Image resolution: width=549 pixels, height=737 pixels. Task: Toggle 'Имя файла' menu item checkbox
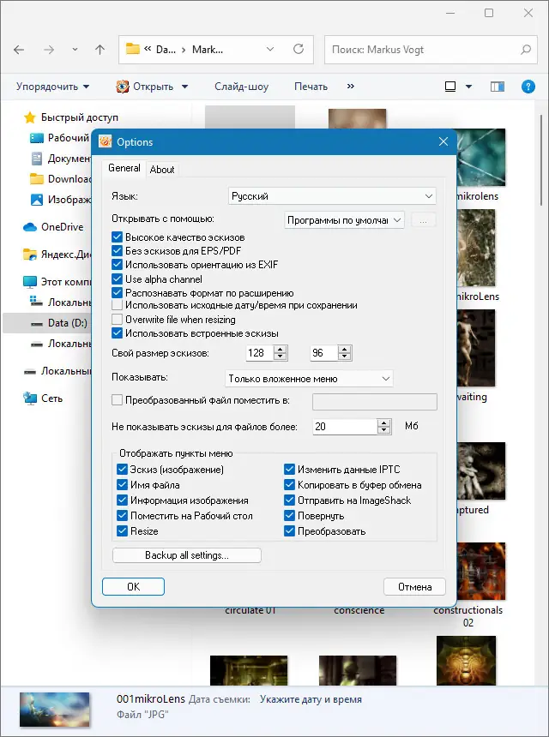[x=123, y=485]
